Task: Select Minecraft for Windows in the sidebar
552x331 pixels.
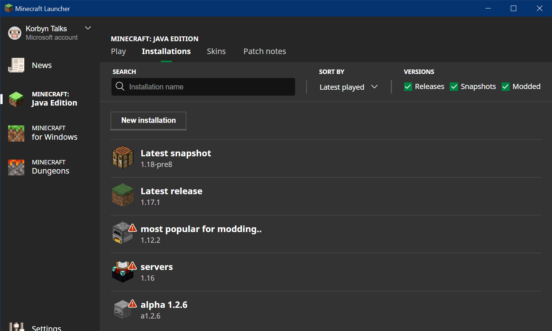Action: click(x=54, y=133)
